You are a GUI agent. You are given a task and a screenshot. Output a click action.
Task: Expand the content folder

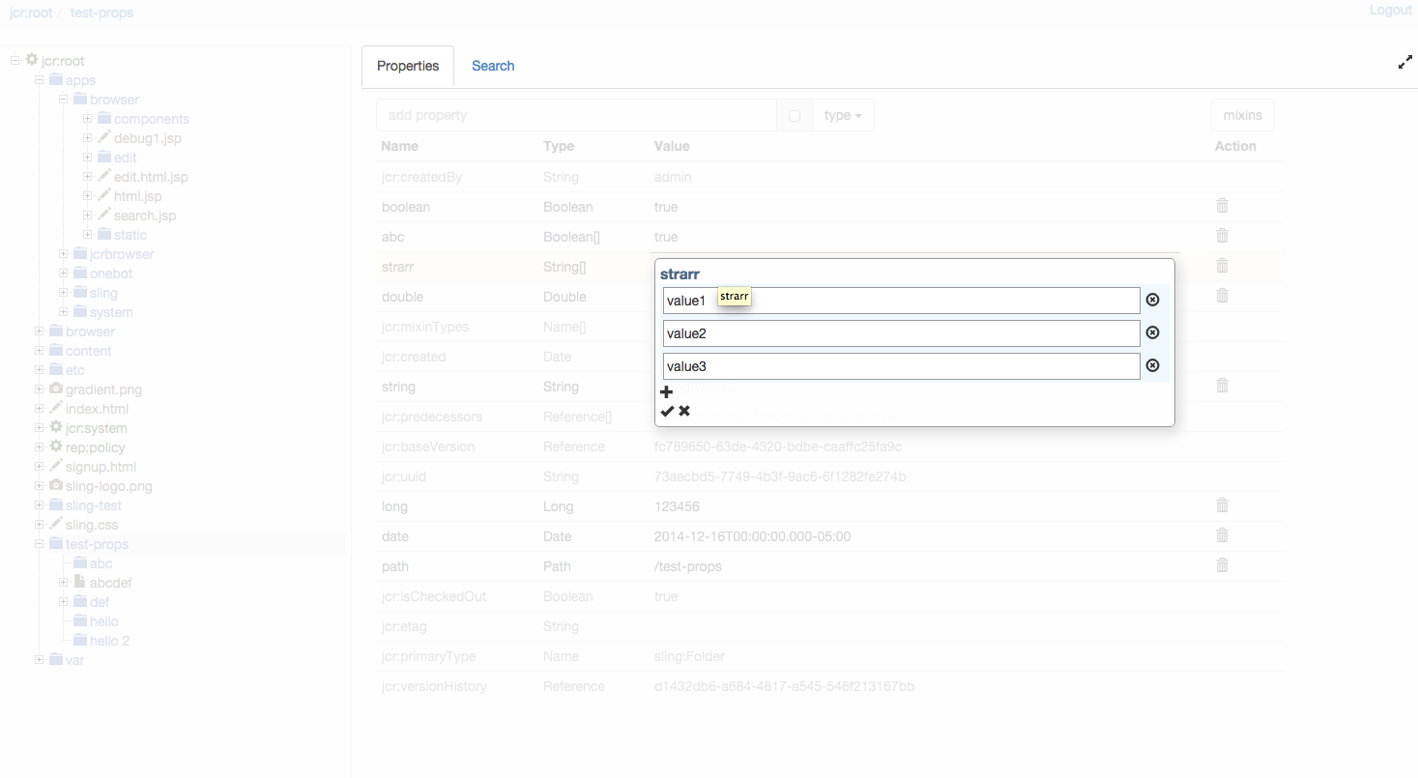40,350
